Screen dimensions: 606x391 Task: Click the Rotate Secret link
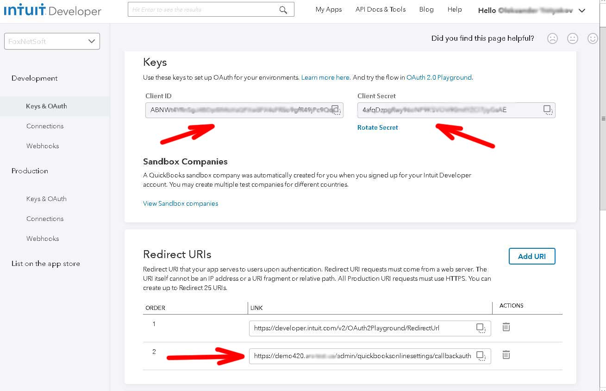pyautogui.click(x=378, y=127)
